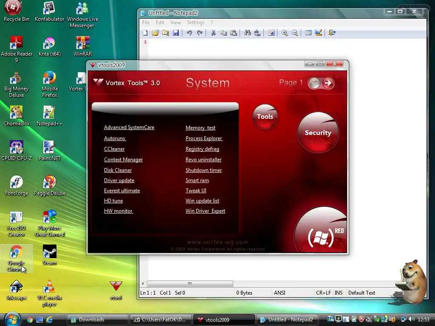Click the Replace icon in Notepad2 toolbar
The image size is (435, 326).
click(x=257, y=33)
